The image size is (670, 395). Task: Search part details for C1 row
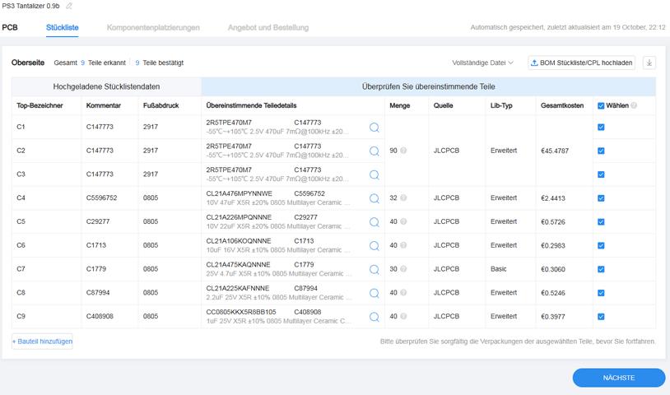tap(375, 128)
